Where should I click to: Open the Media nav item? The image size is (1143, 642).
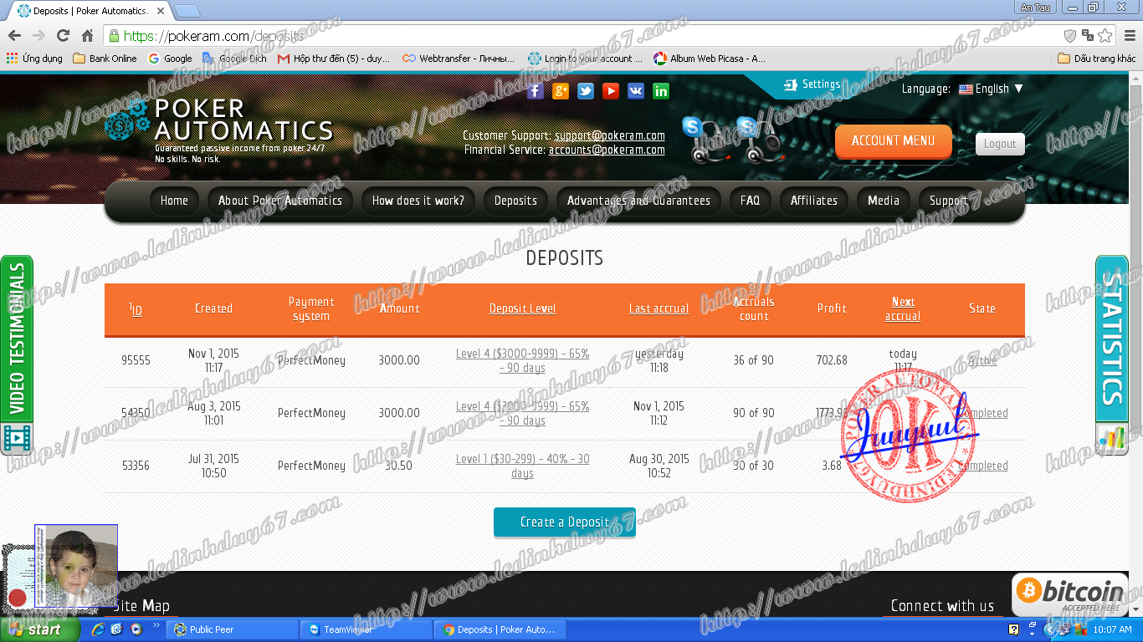click(x=884, y=201)
